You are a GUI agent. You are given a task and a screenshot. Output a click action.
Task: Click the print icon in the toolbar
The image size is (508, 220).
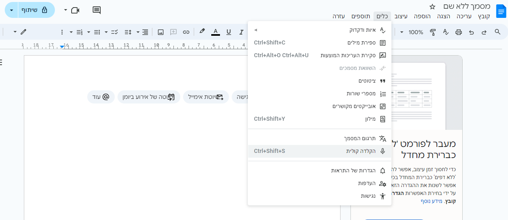point(458,32)
